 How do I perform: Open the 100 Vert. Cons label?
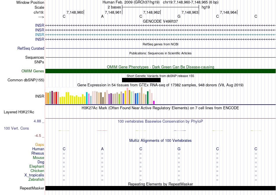16,128
